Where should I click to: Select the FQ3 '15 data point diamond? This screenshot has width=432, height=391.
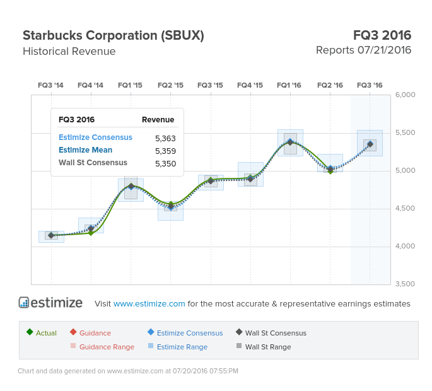pos(211,181)
